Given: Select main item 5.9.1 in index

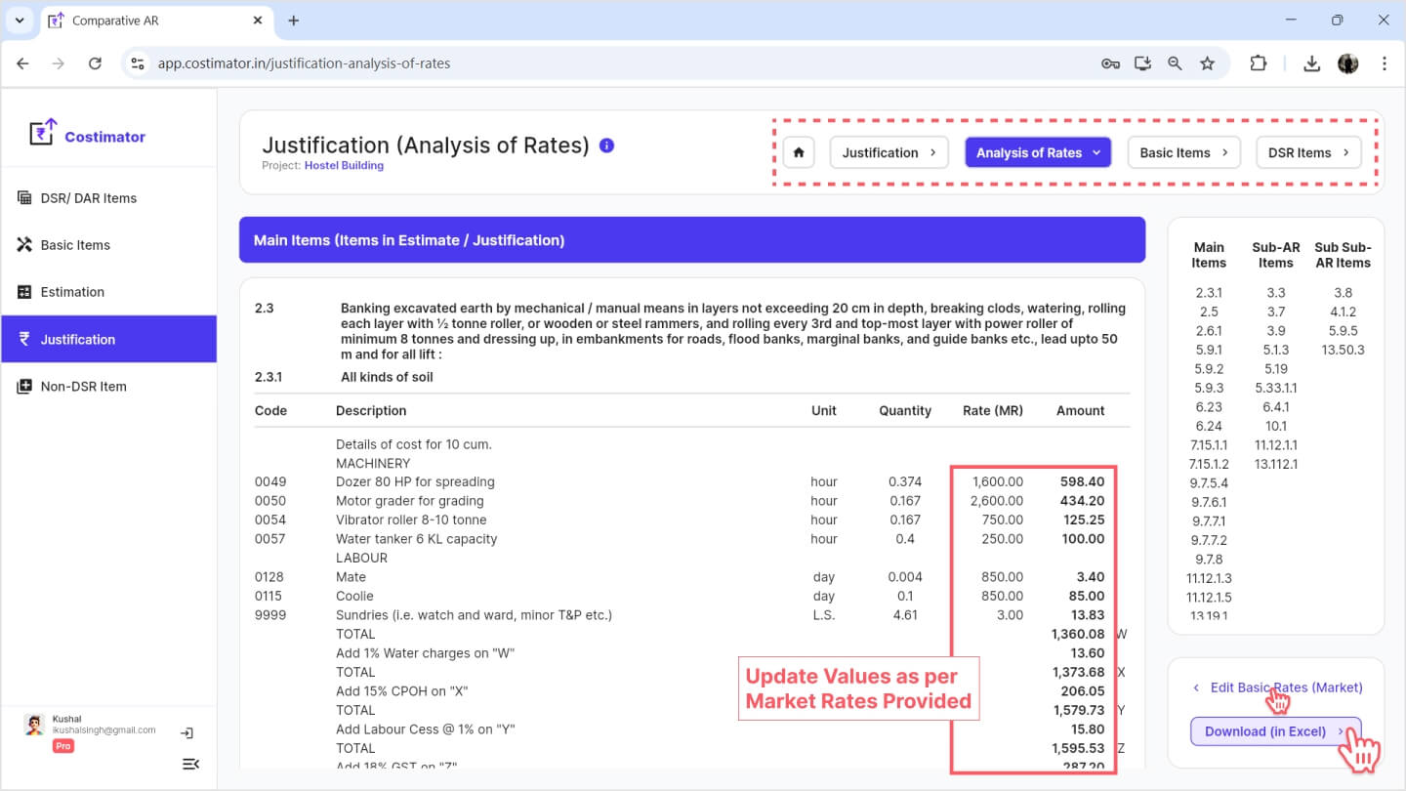Looking at the screenshot, I should [1208, 350].
